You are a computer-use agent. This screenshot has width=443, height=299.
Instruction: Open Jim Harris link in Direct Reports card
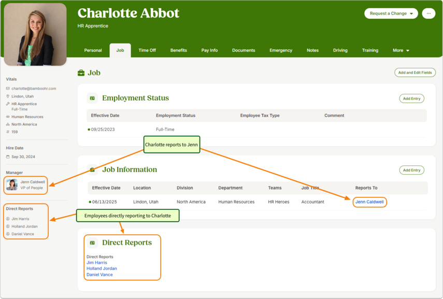pos(97,263)
